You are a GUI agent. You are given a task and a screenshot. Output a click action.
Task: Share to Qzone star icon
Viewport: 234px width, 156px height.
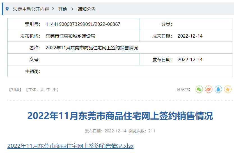click(x=228, y=89)
